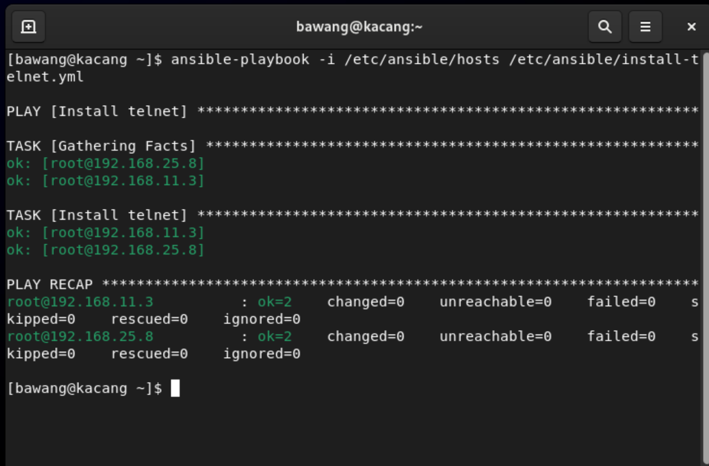
Task: Click root@192.168.11.3 in the recap
Action: (80, 302)
